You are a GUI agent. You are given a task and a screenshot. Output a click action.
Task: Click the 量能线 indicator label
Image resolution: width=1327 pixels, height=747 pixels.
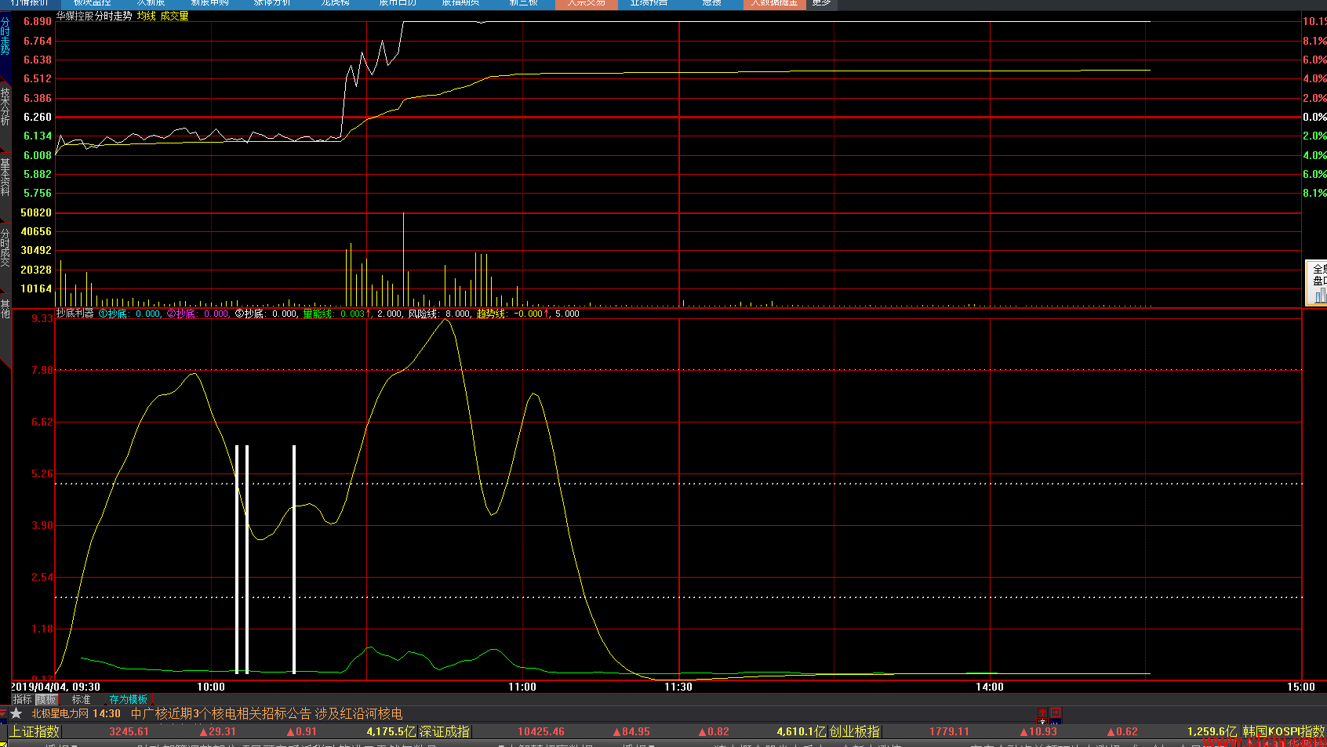click(318, 314)
